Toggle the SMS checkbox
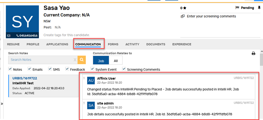This screenshot has width=263, height=120. (50, 69)
